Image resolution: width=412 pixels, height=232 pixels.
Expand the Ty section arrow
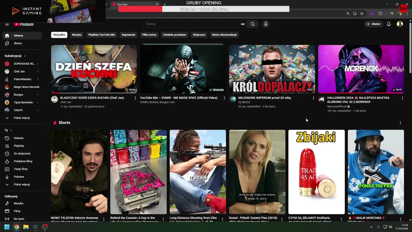(11, 130)
